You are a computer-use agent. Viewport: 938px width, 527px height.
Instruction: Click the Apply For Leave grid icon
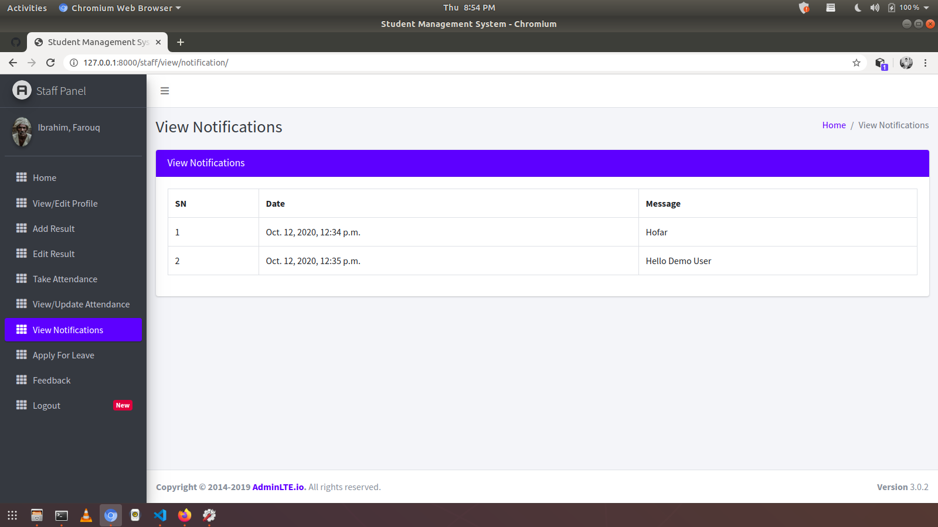click(22, 355)
